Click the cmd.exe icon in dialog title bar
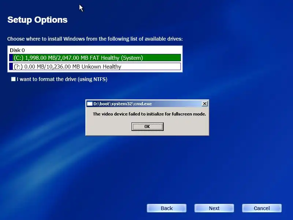 click(x=90, y=104)
